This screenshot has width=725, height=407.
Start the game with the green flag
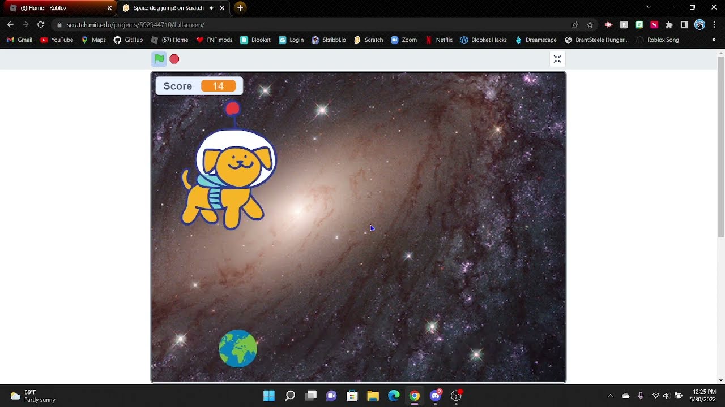tap(159, 59)
